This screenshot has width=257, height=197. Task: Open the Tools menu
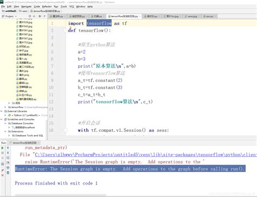click(63, 7)
